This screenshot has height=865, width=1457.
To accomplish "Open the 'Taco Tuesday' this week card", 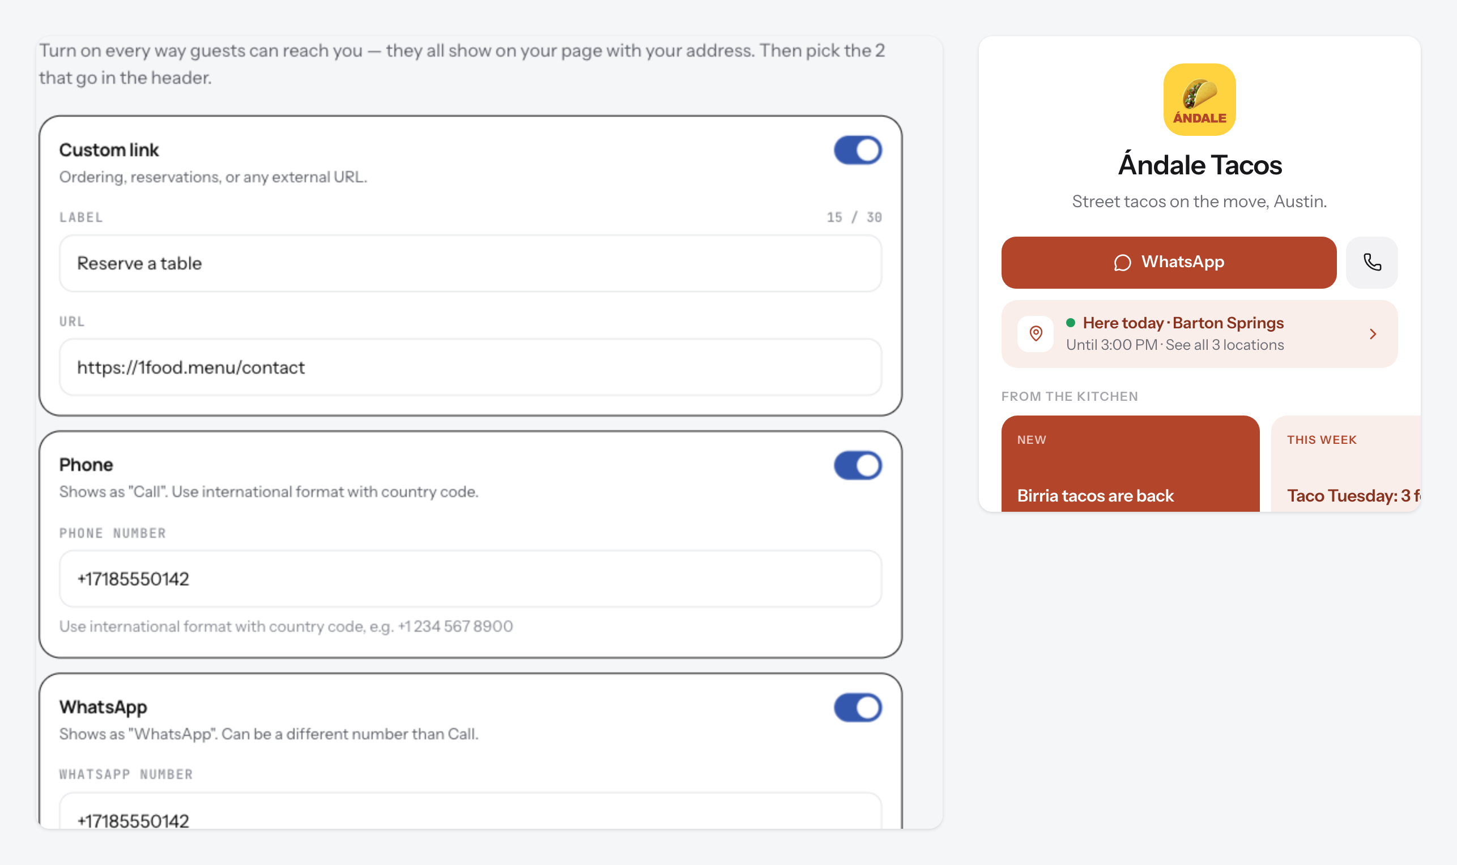I will (x=1345, y=464).
